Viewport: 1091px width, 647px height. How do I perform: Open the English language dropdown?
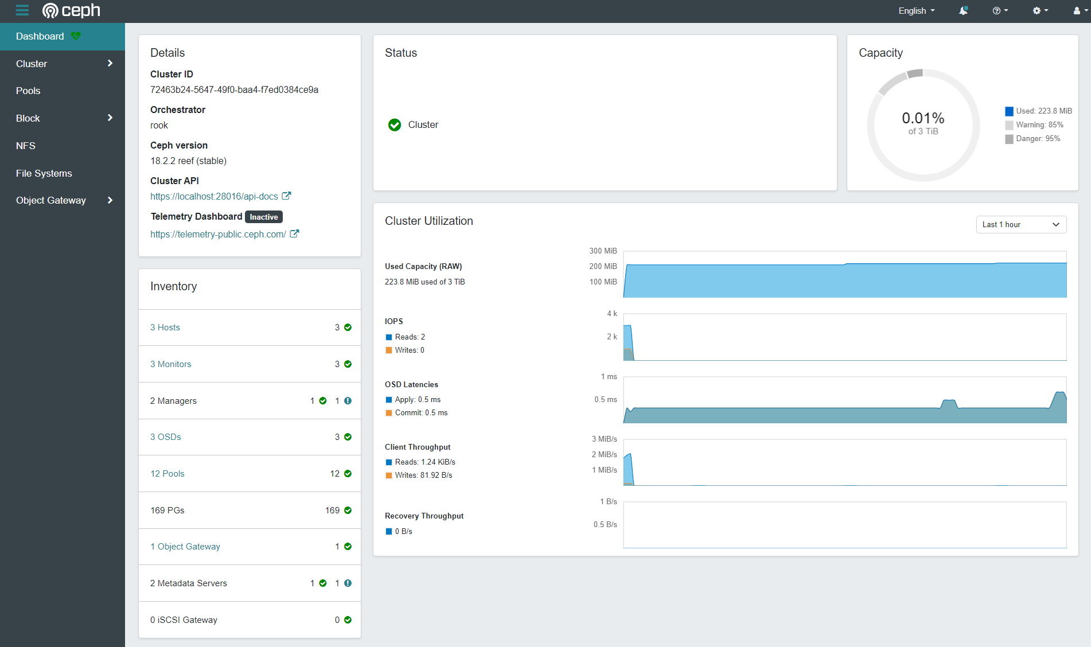click(x=916, y=10)
